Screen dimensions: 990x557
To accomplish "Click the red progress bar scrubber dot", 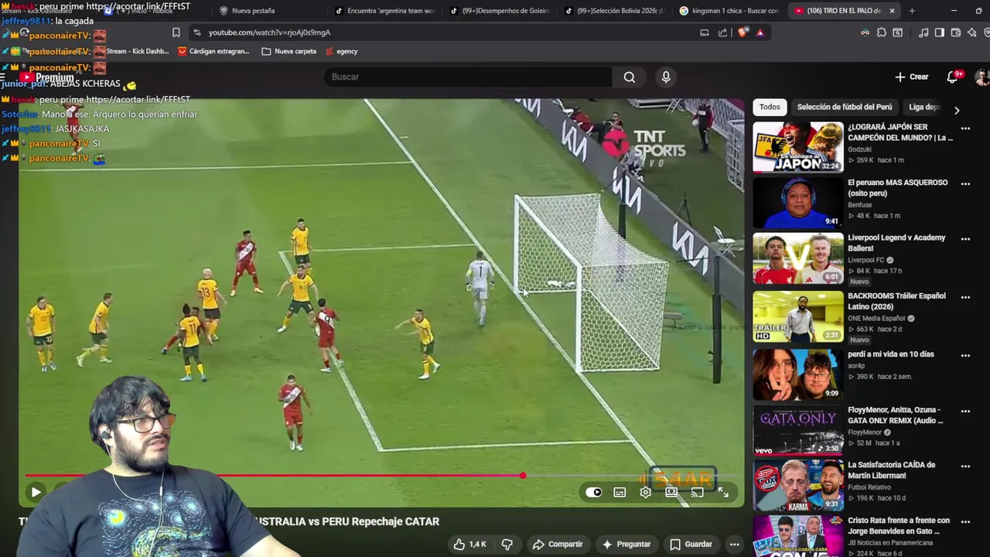I will tap(523, 476).
